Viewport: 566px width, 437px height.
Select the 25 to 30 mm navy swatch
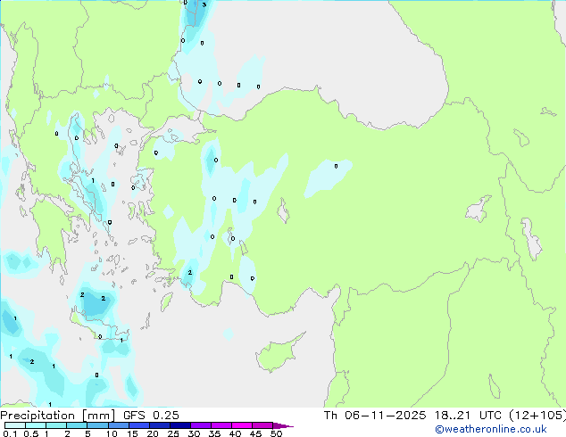coord(179,425)
